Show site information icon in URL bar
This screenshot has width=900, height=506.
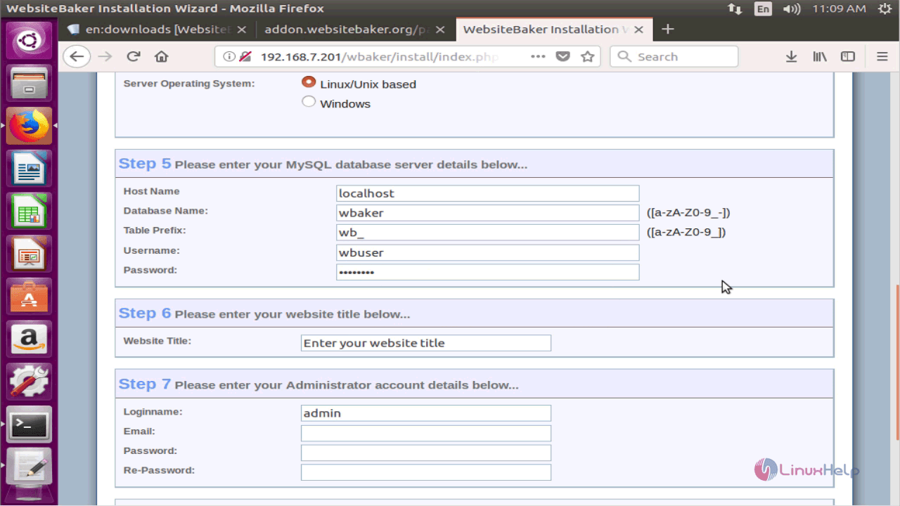229,57
